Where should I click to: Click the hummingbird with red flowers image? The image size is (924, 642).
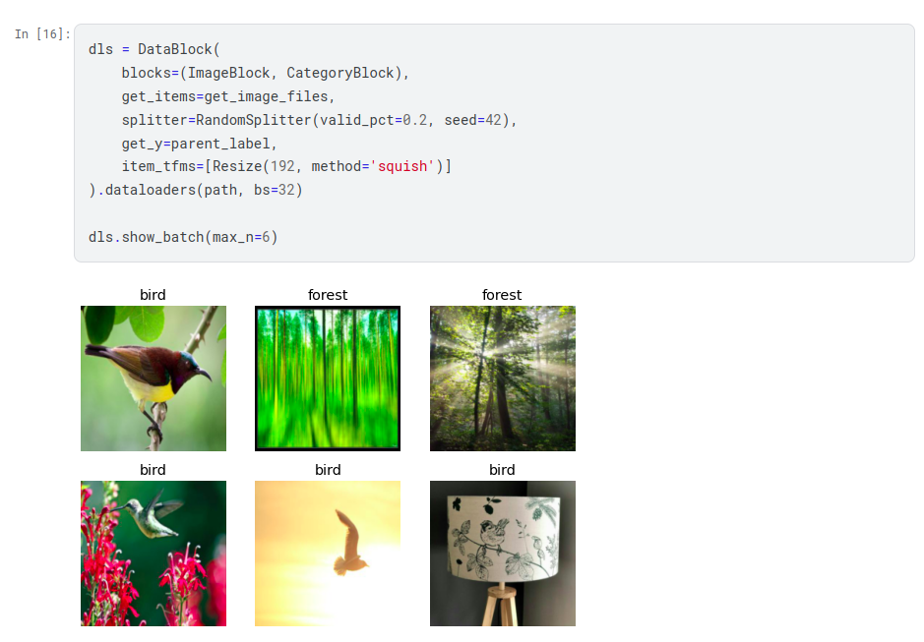click(x=154, y=554)
